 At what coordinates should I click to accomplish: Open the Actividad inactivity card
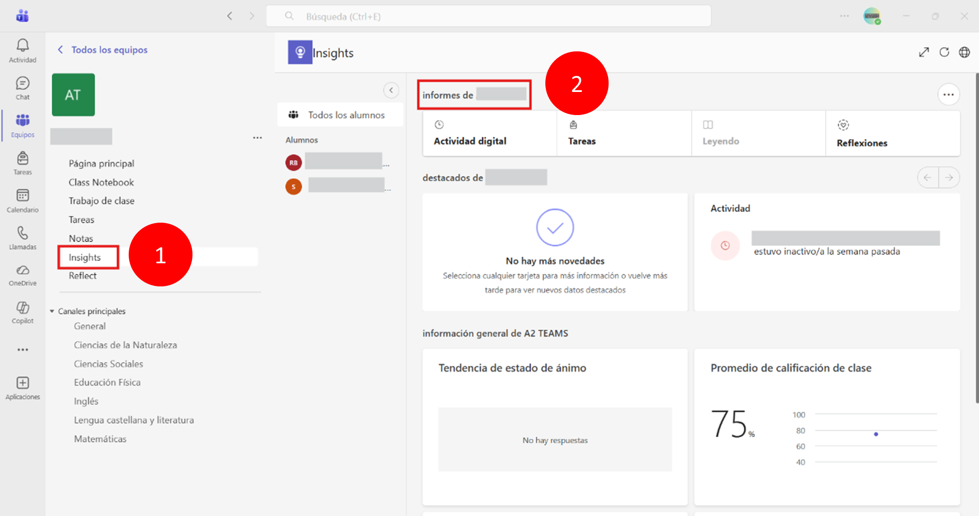coord(827,252)
